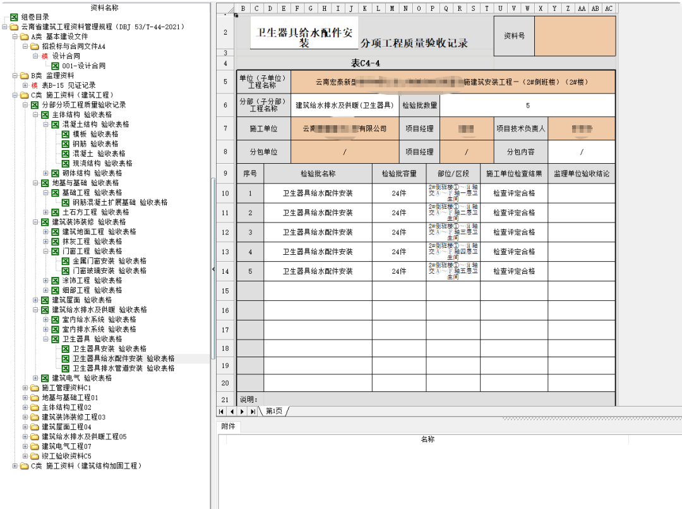Open the 附件 tab
The width and height of the screenshot is (682, 509).
coord(228,426)
